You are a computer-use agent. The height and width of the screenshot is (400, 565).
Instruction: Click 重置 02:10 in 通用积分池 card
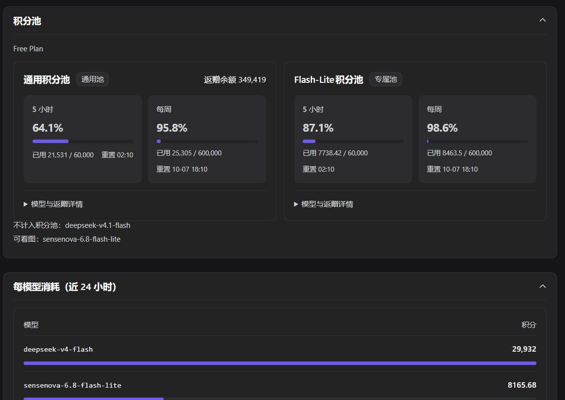(x=117, y=155)
